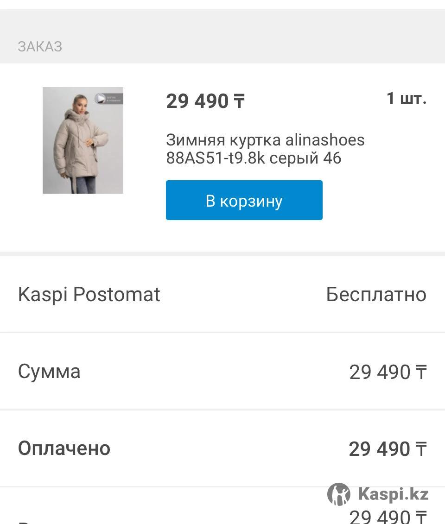Select the «ЗАКАЗ» section header
The image size is (445, 524).
pos(40,47)
